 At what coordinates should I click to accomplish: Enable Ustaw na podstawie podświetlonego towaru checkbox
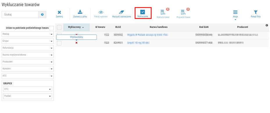(51, 28)
